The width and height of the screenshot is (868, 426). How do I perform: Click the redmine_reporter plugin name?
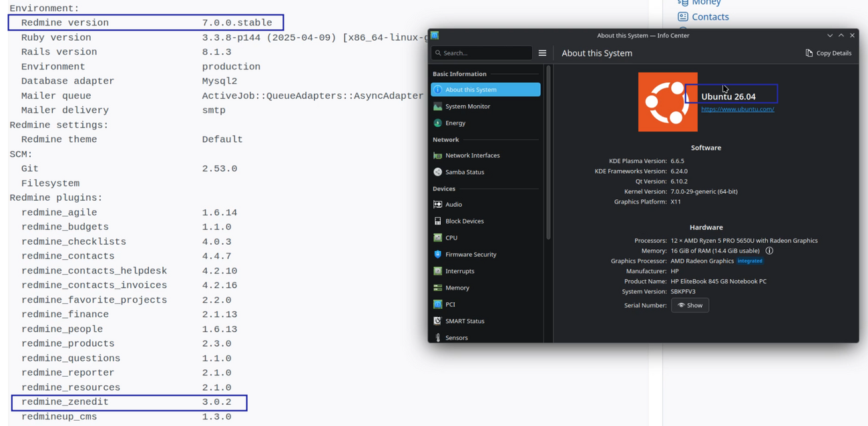[68, 373]
